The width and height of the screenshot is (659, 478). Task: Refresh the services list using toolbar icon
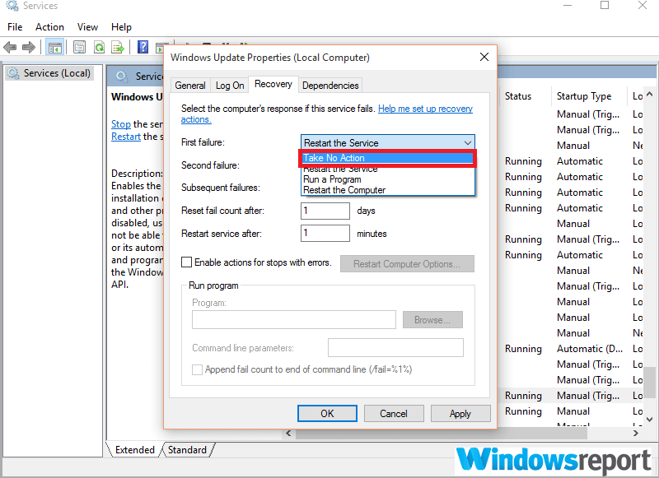click(99, 47)
